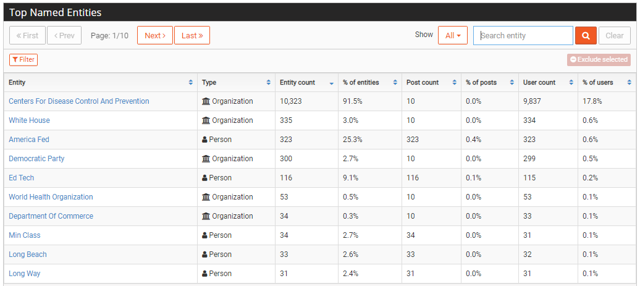
Task: Jump to Last page
Action: point(192,35)
